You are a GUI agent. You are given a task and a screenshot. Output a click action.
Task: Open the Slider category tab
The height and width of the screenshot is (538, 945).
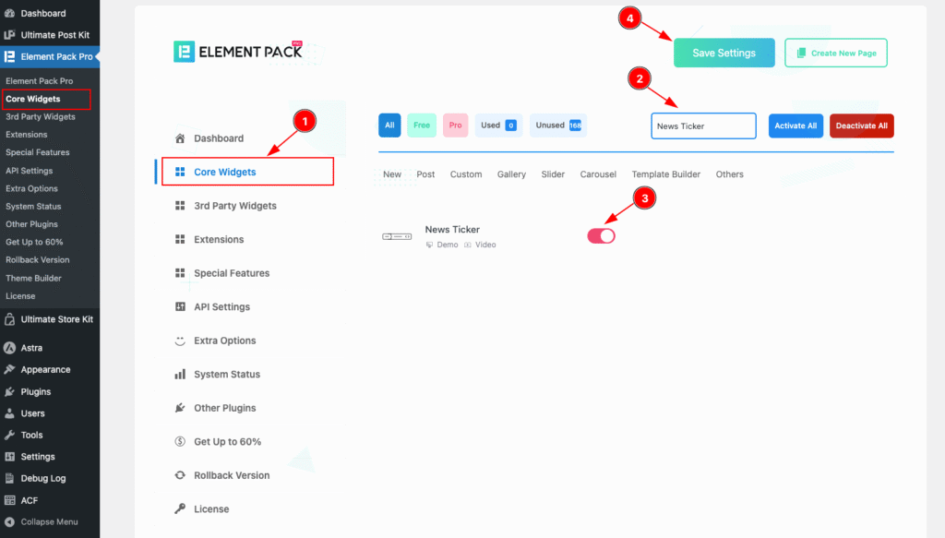coord(553,174)
